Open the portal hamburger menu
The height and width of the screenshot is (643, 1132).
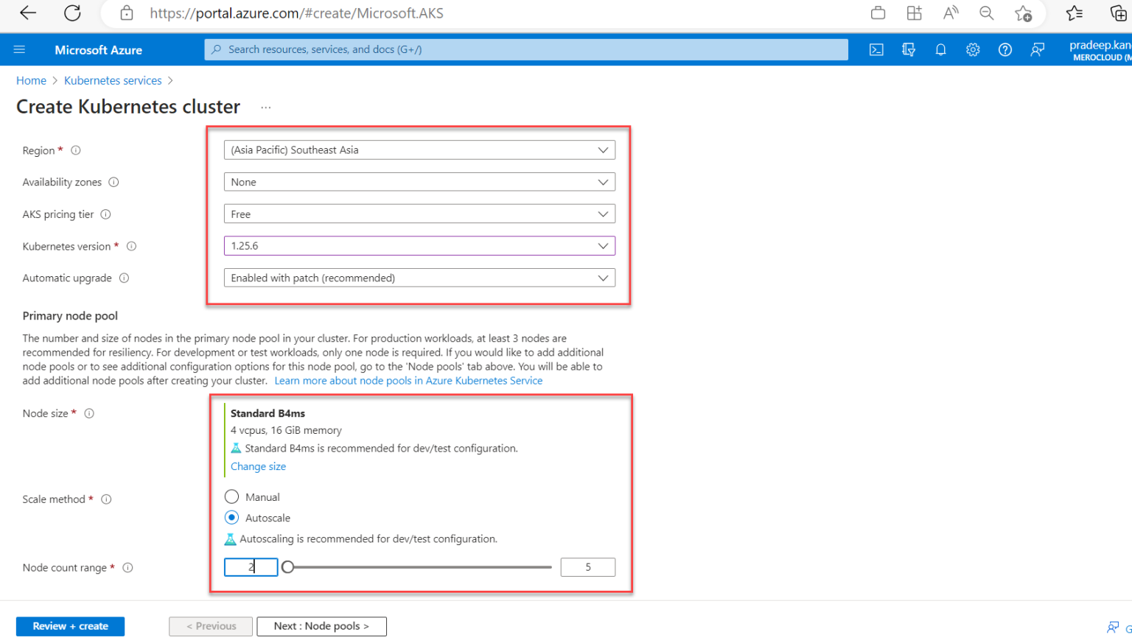[x=19, y=49]
